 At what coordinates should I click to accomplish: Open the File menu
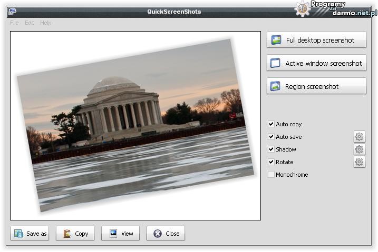[14, 23]
